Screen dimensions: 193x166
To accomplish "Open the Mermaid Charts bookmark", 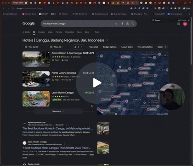I will [x=29, y=14].
